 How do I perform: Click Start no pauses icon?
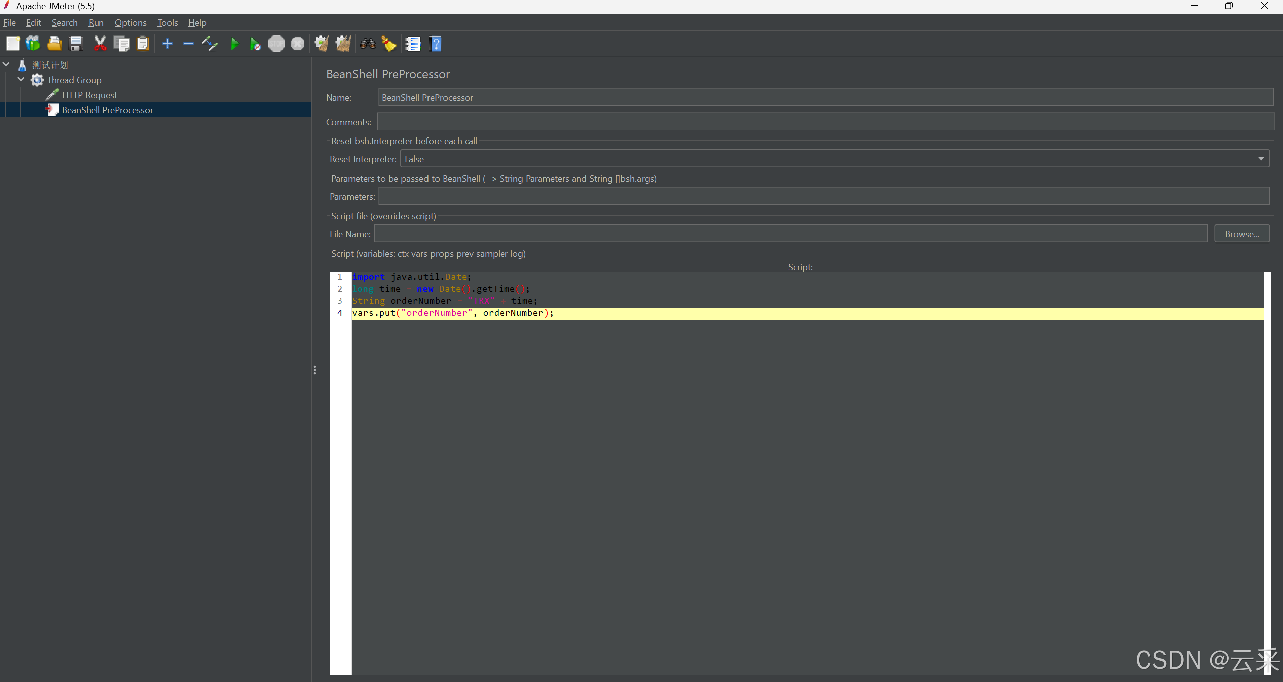click(x=255, y=44)
